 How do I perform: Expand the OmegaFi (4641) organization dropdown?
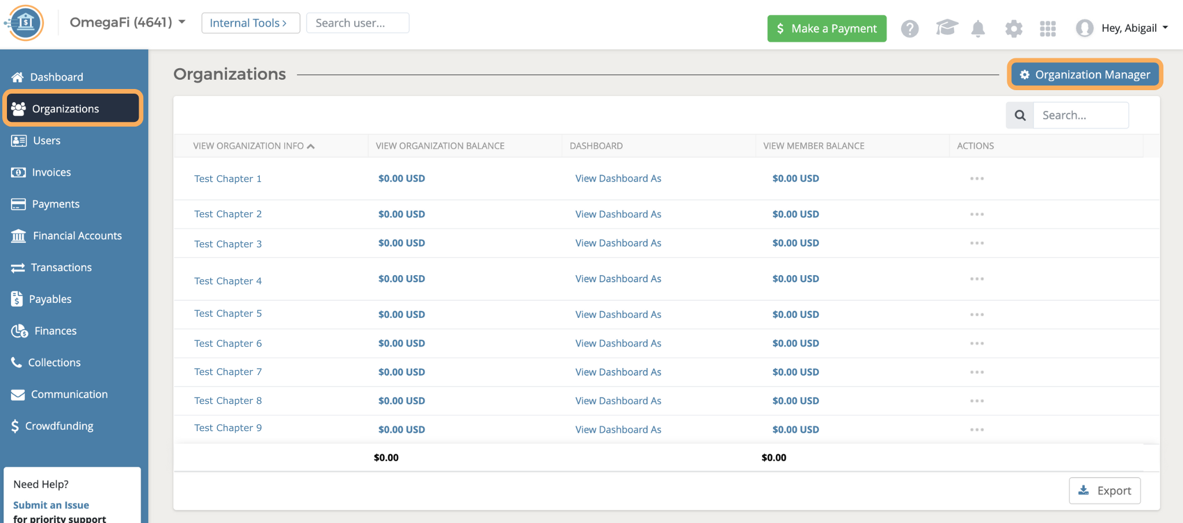(128, 23)
